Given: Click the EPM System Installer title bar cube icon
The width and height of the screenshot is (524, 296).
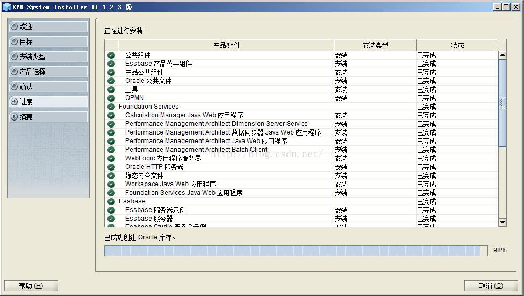Looking at the screenshot, I should pyautogui.click(x=6, y=6).
